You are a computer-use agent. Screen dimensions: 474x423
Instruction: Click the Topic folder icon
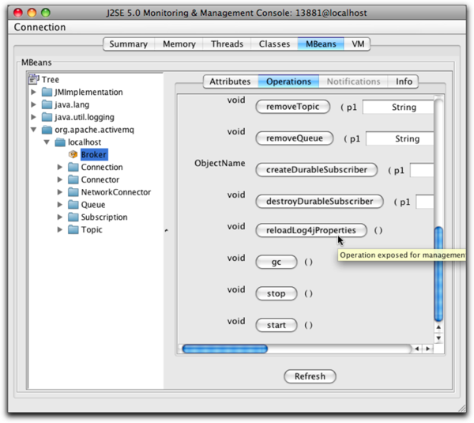pyautogui.click(x=73, y=230)
